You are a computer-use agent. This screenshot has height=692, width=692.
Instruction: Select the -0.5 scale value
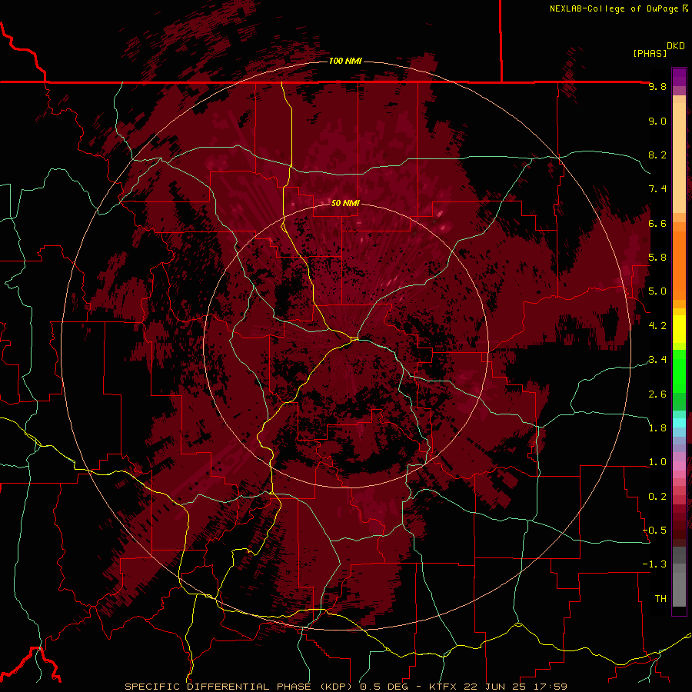tap(654, 531)
